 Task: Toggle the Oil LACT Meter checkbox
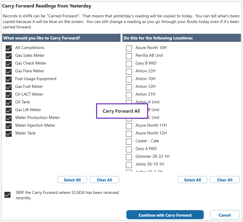coord(9,95)
